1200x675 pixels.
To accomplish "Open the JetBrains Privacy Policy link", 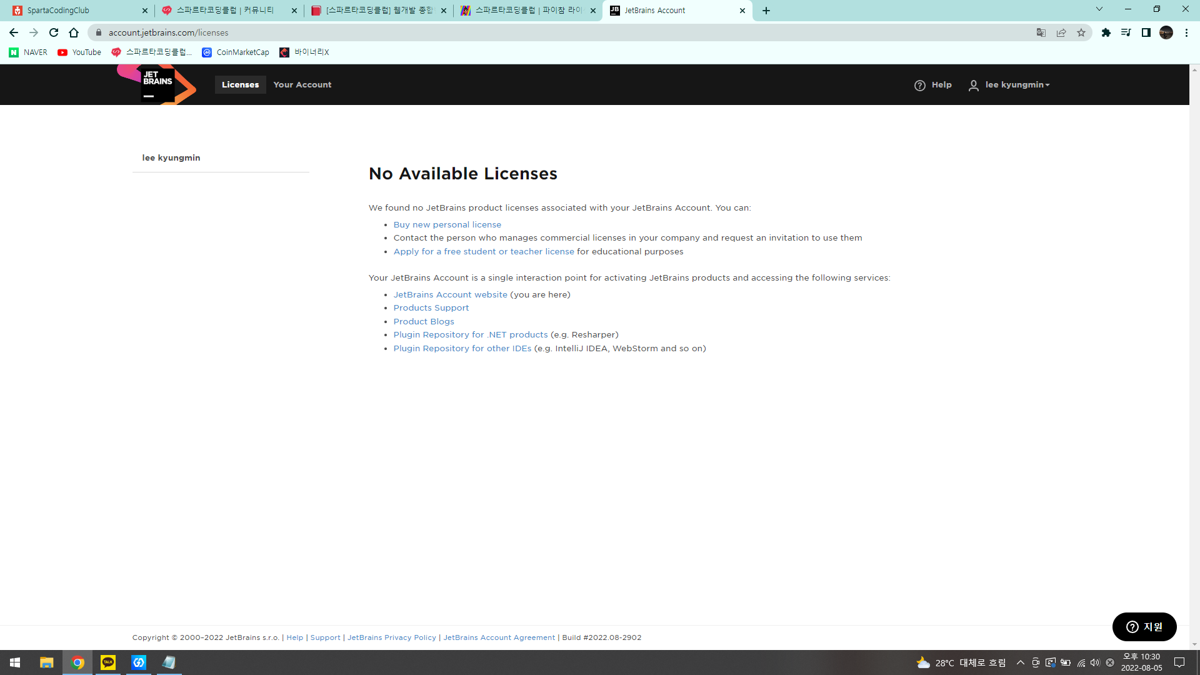I will coord(392,638).
